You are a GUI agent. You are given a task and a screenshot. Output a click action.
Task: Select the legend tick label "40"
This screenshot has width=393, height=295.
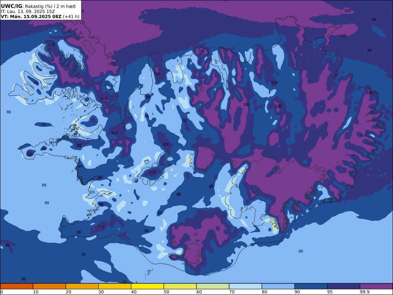click(134, 292)
